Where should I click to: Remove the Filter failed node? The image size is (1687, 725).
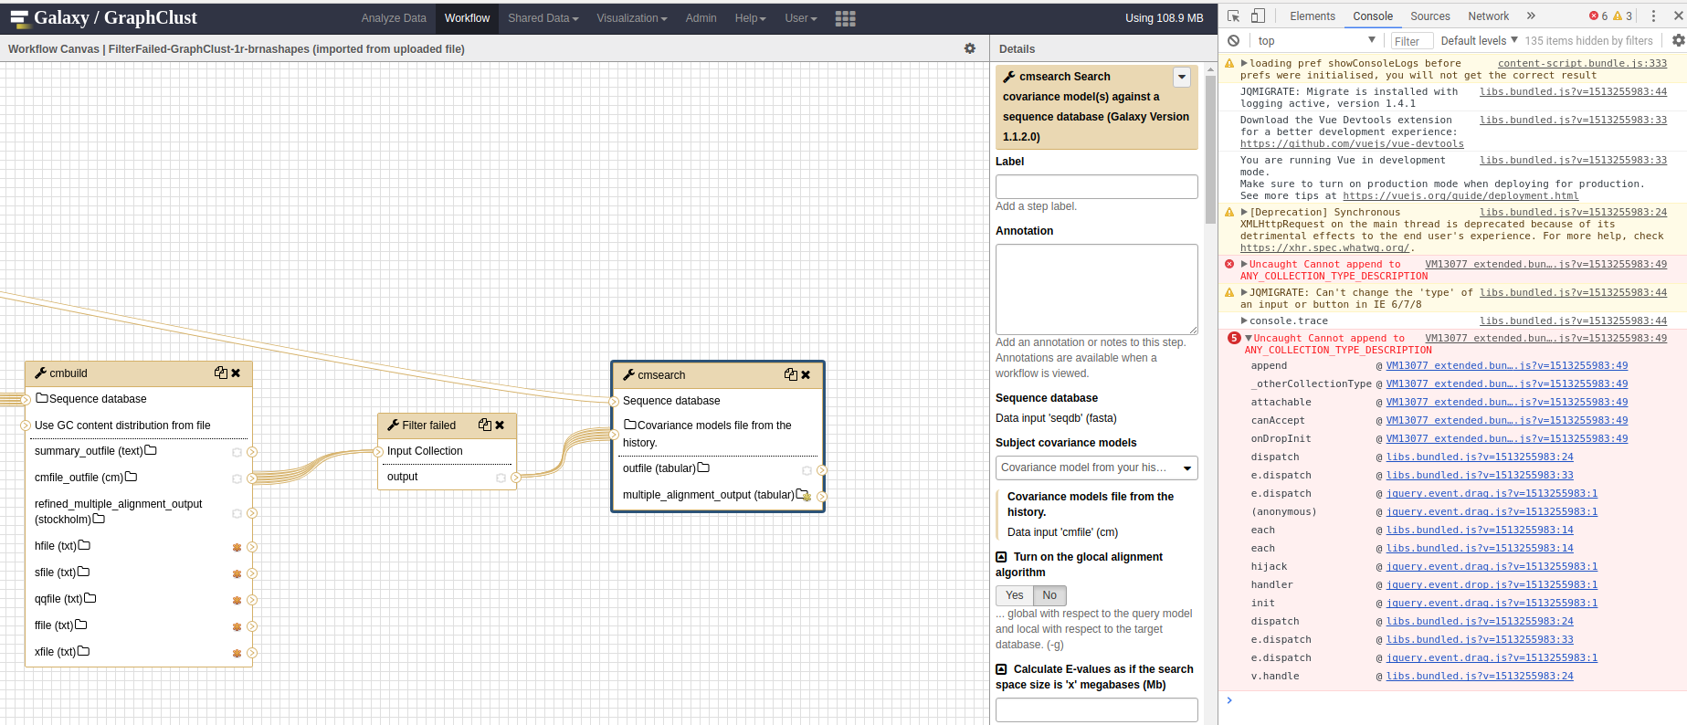[500, 425]
